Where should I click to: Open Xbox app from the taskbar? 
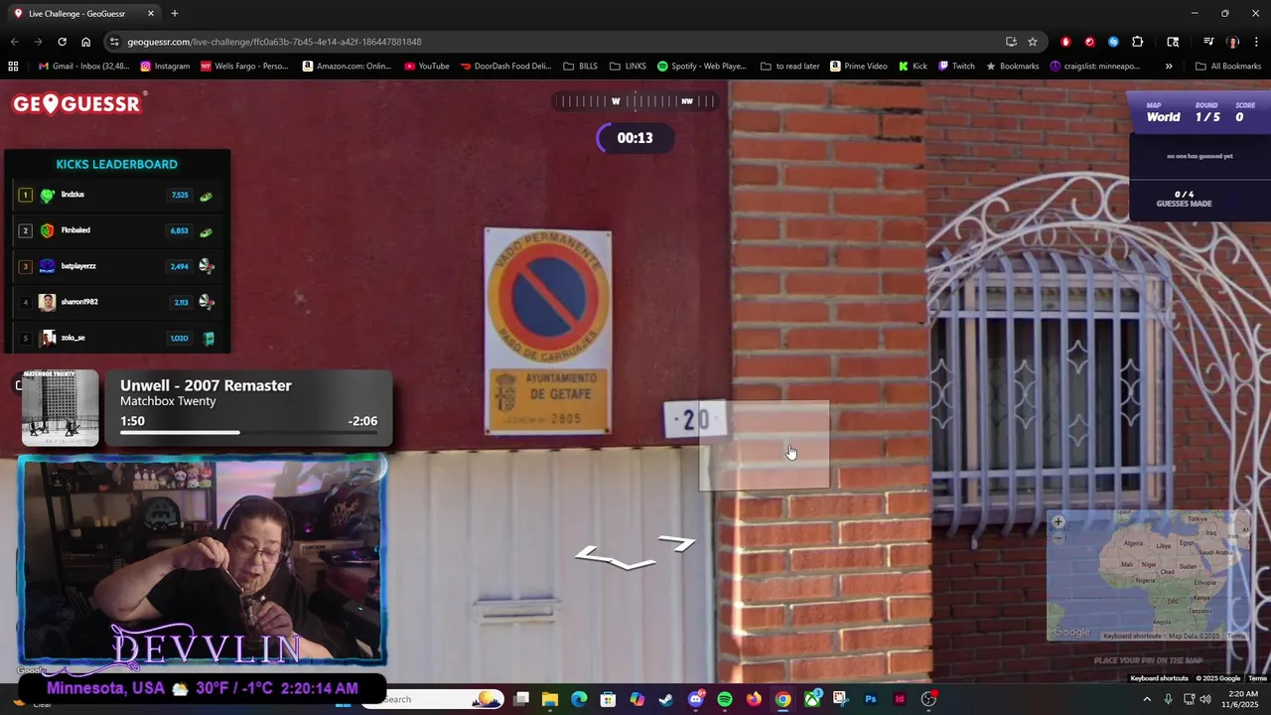[812, 699]
